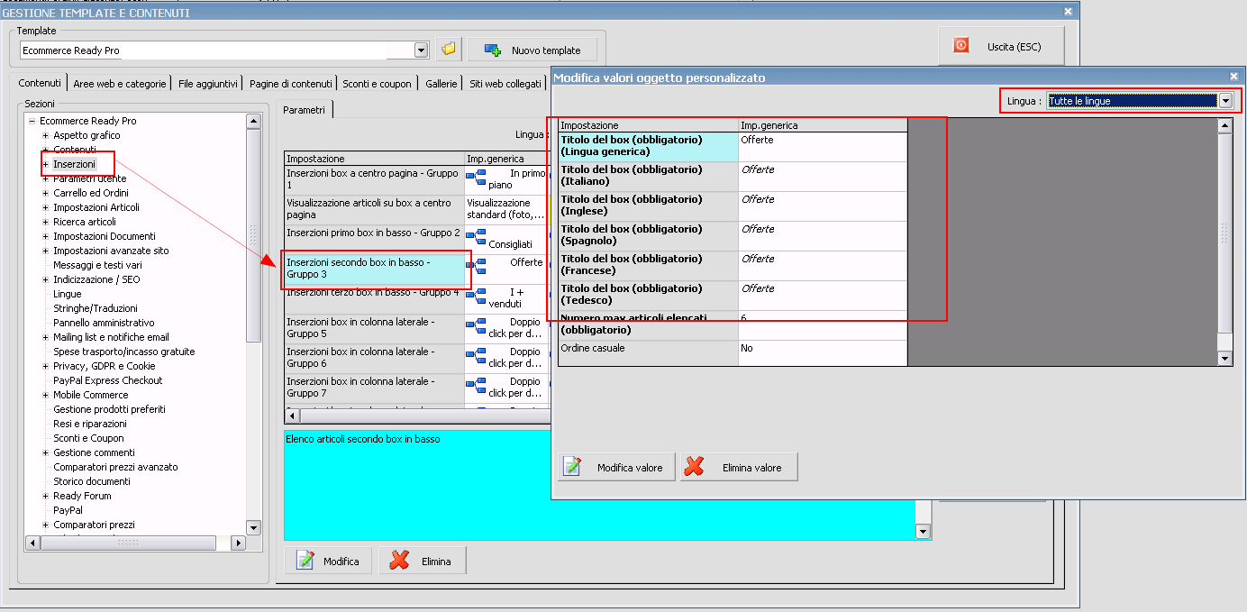The image size is (1247, 612).
Task: Click linked-object icon in Gruppo 6 row
Action: click(477, 356)
